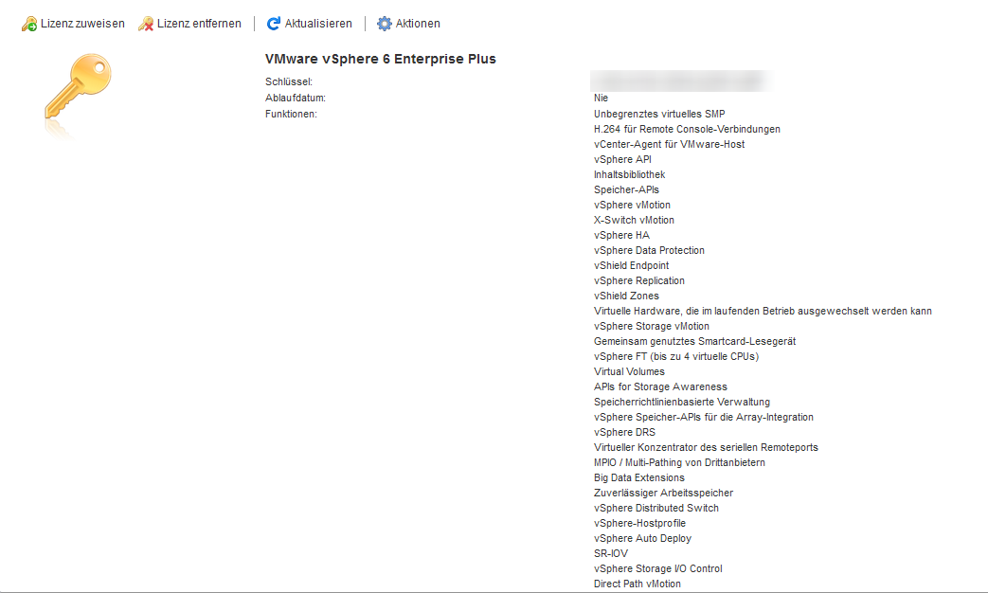Image resolution: width=988 pixels, height=593 pixels.
Task: Click the Lizenz zuweisen key icon
Action: (29, 24)
